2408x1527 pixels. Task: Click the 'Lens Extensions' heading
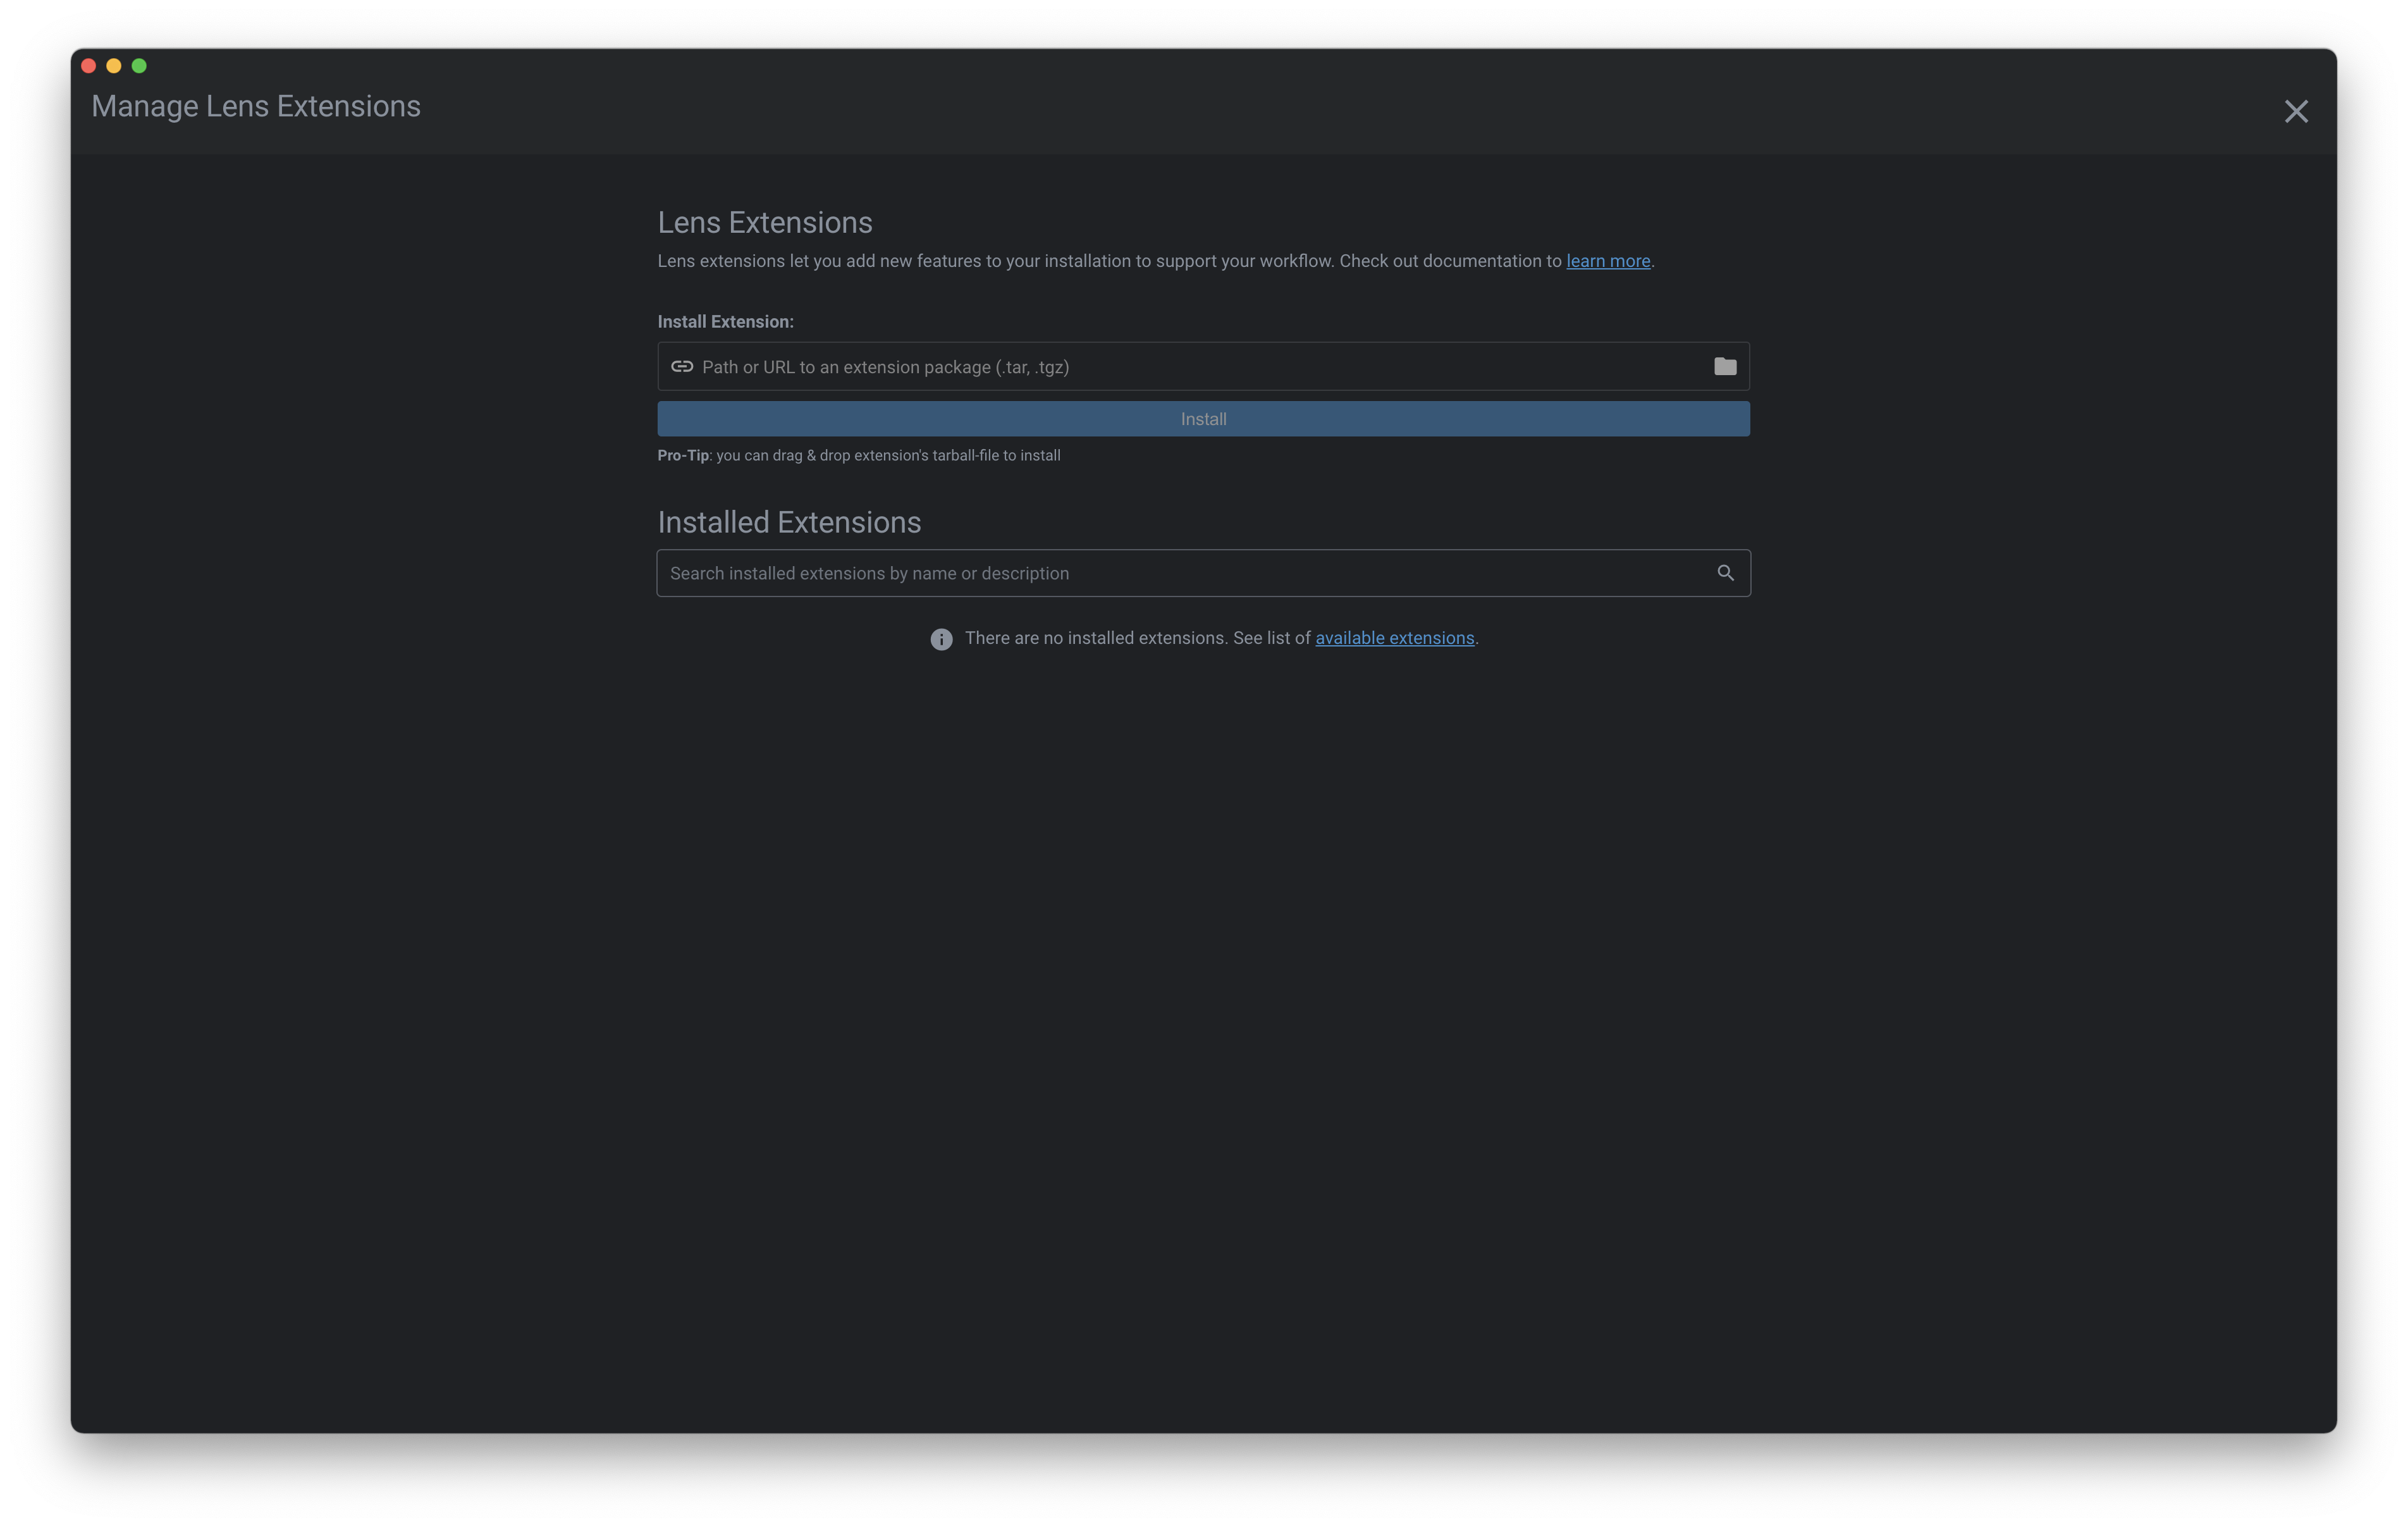(x=764, y=222)
